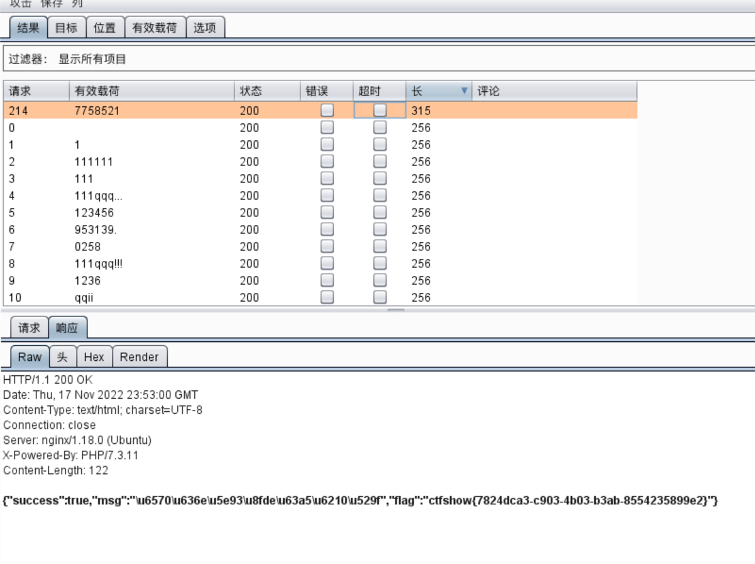Select the row with payload 953139.
Screen dimensions: 755x564
click(321, 229)
